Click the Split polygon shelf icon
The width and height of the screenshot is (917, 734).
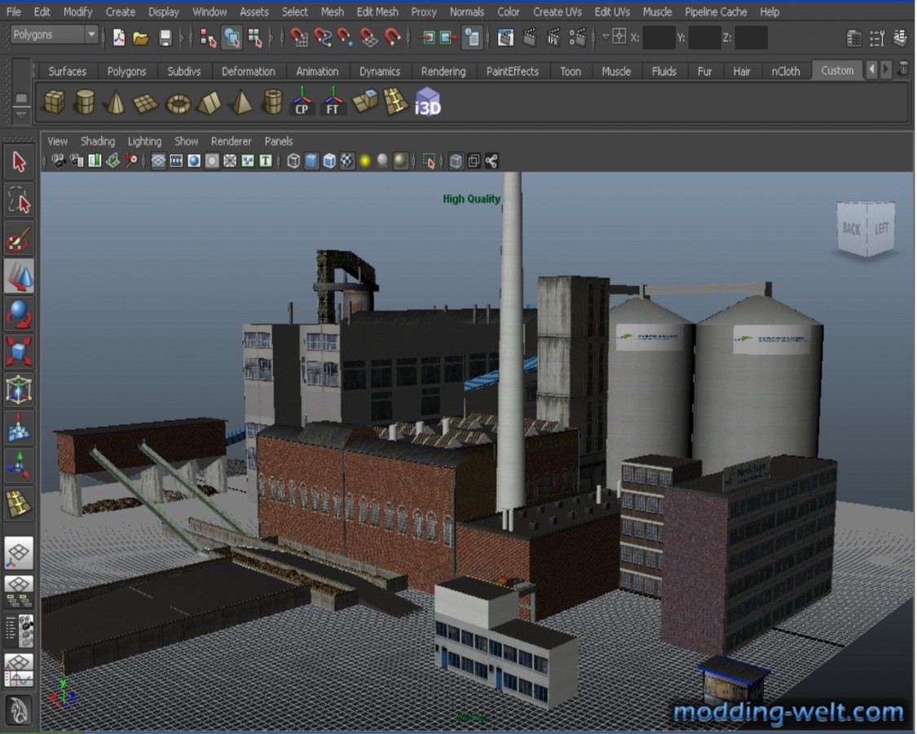tap(395, 102)
